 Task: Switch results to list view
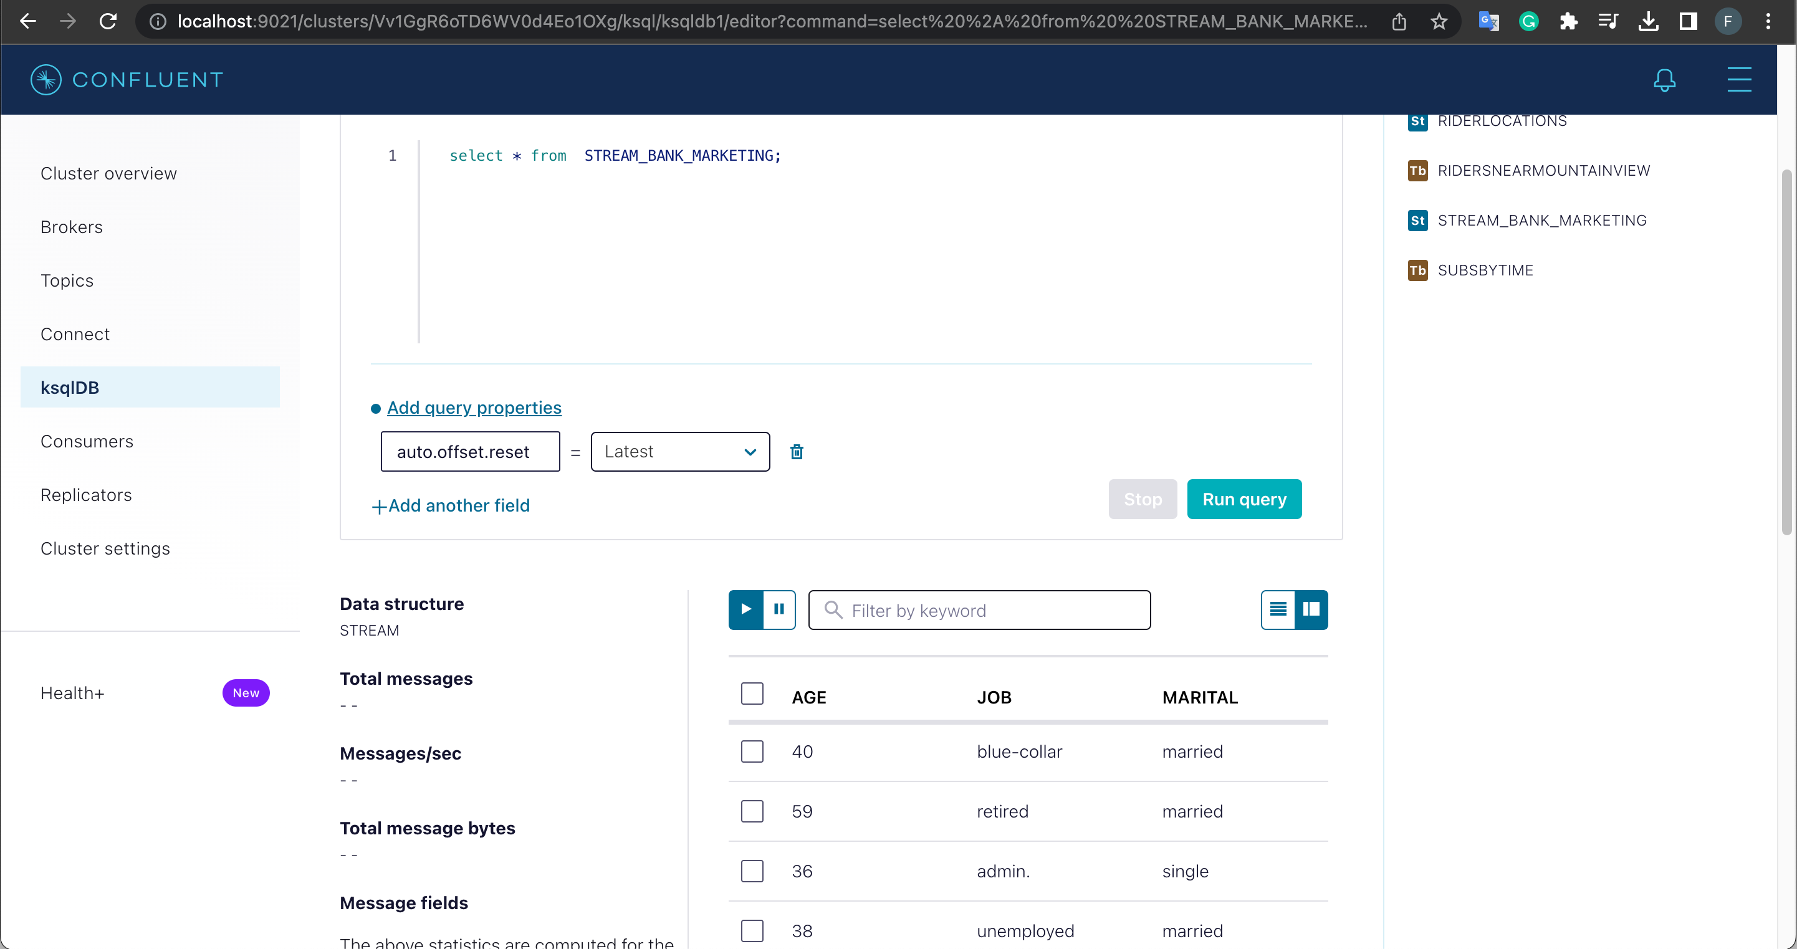pyautogui.click(x=1278, y=609)
